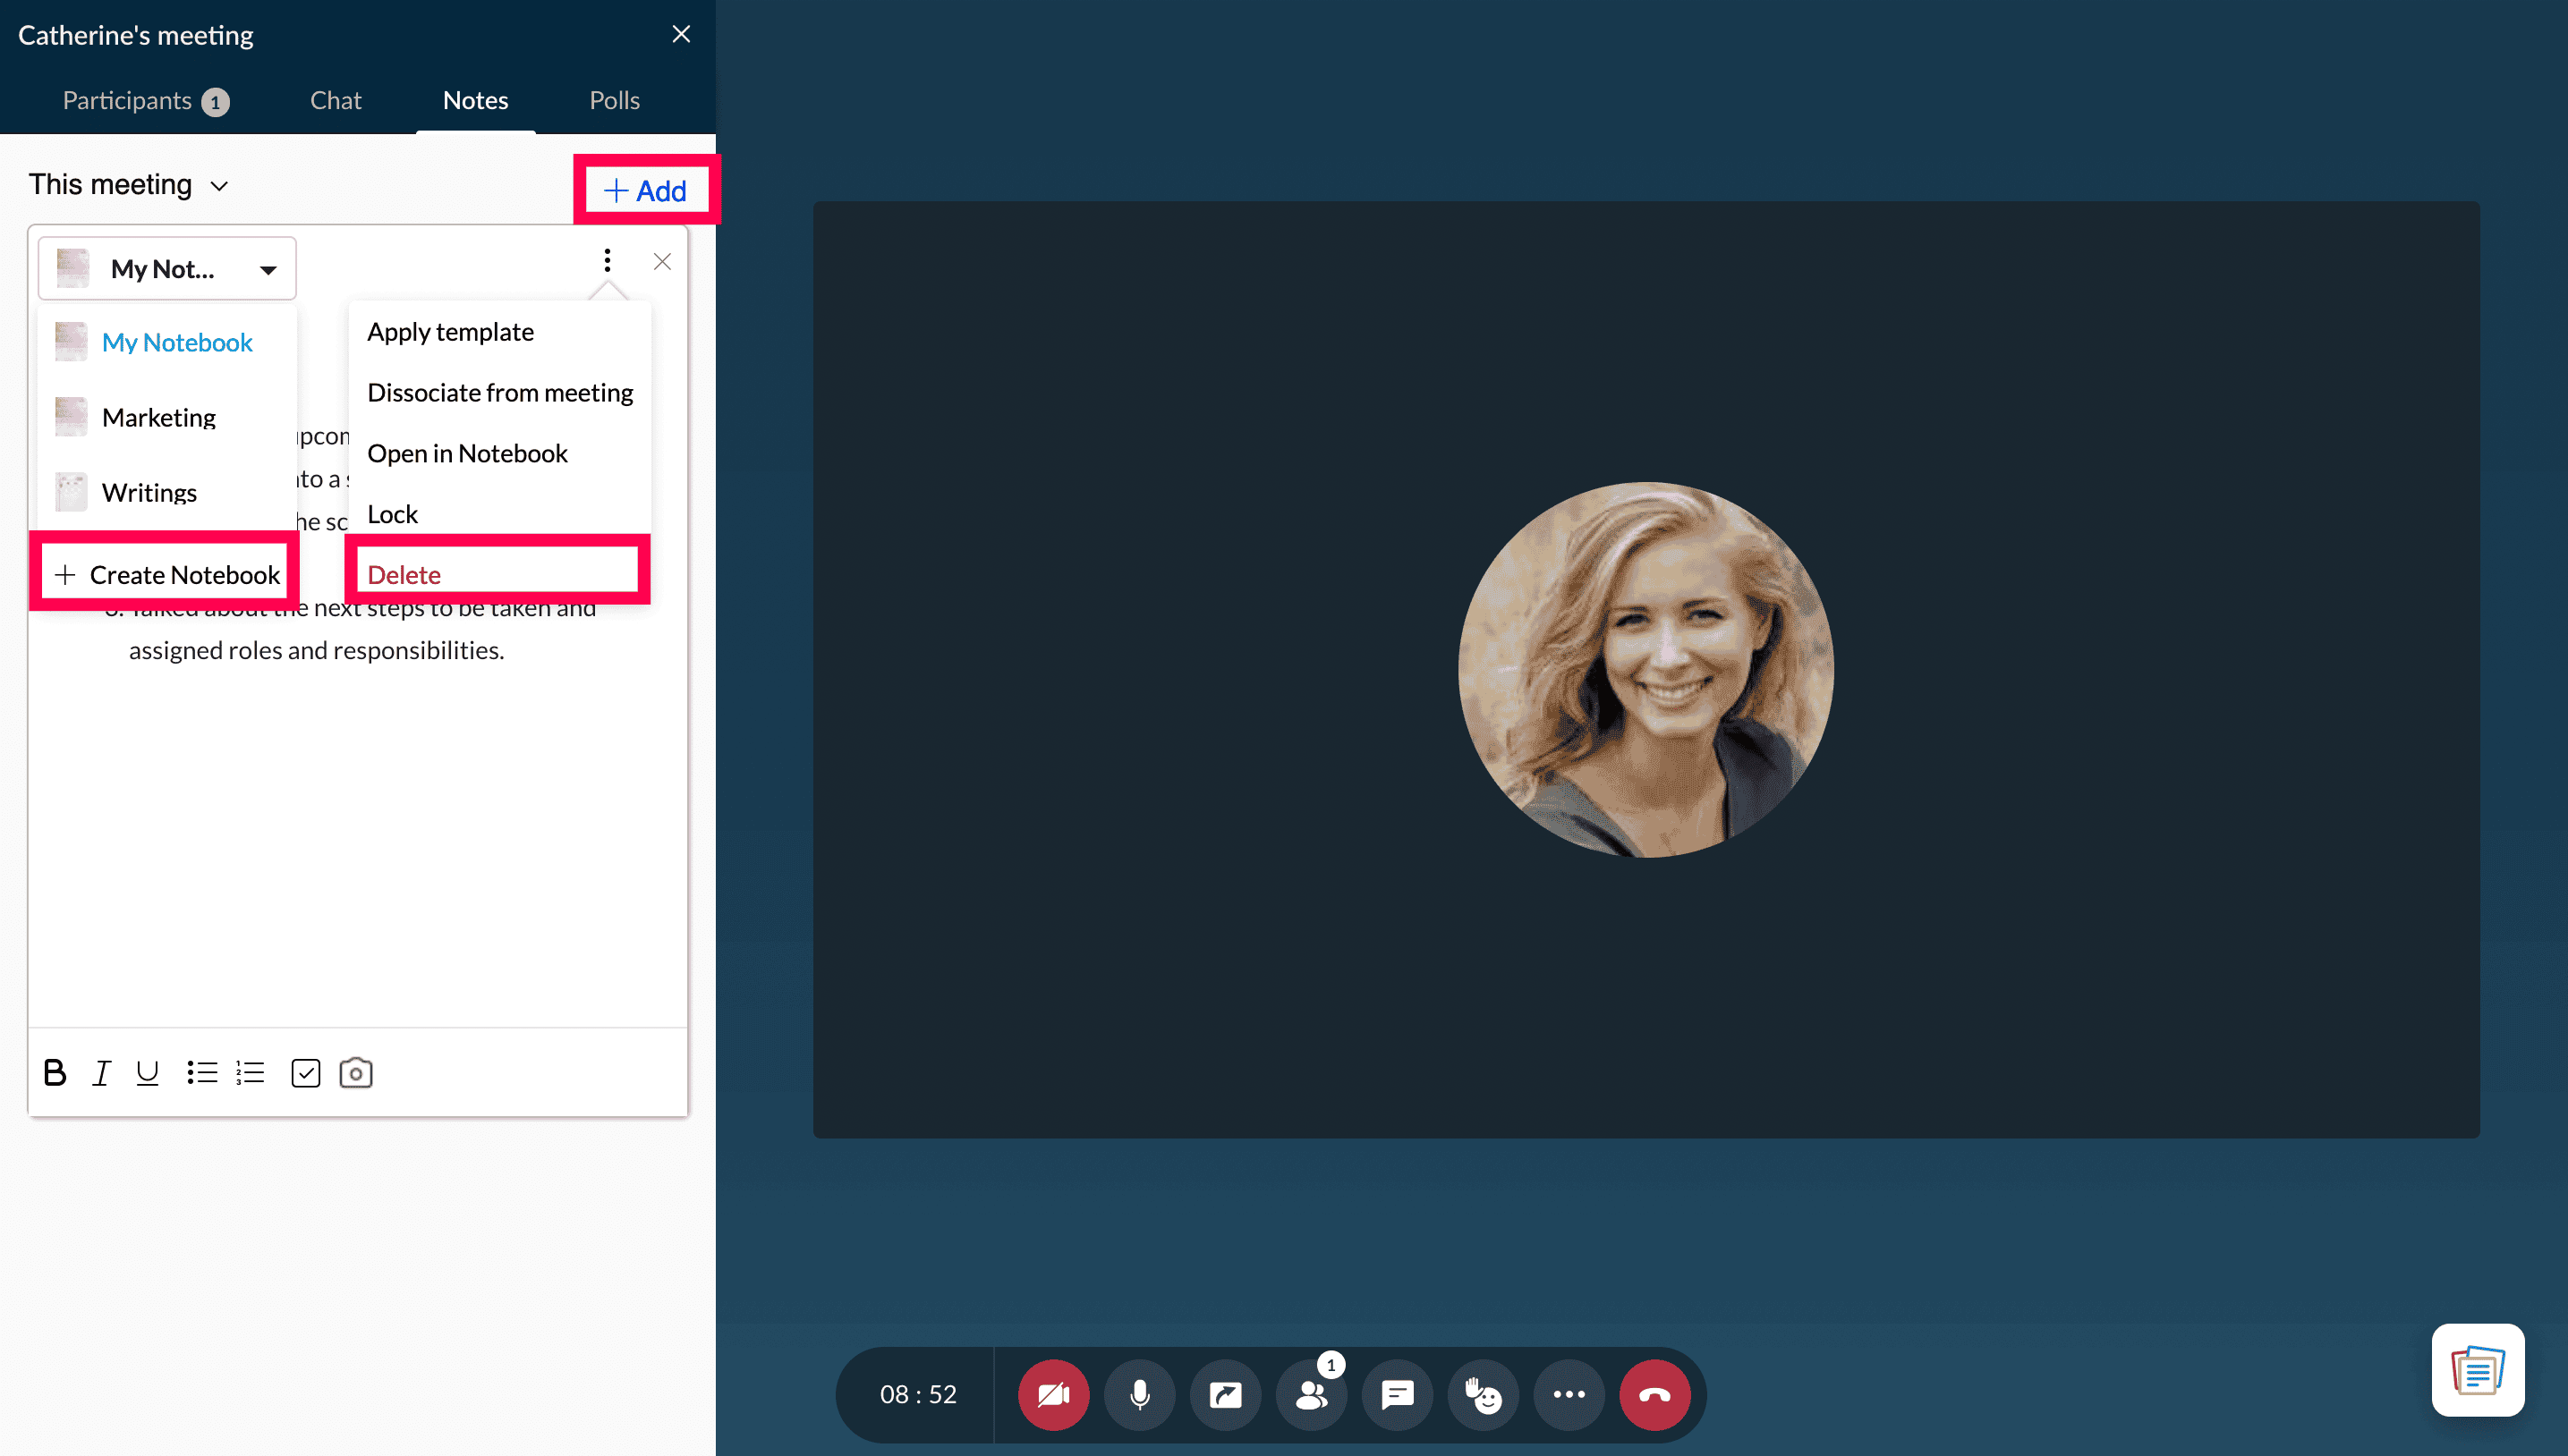2568x1456 pixels.
Task: Select Dissociate from meeting option
Action: tap(499, 393)
